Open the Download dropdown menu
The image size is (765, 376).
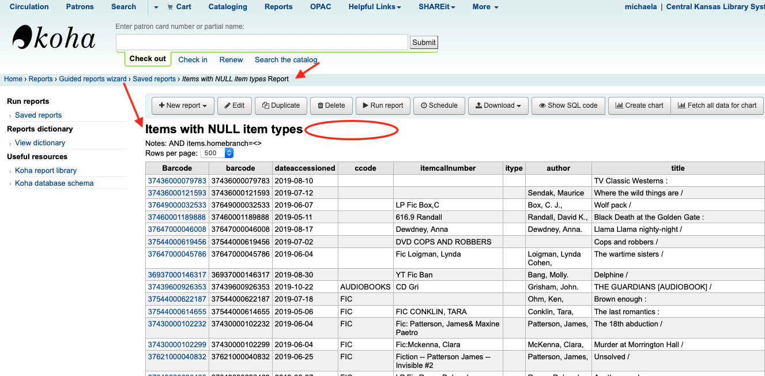(499, 106)
